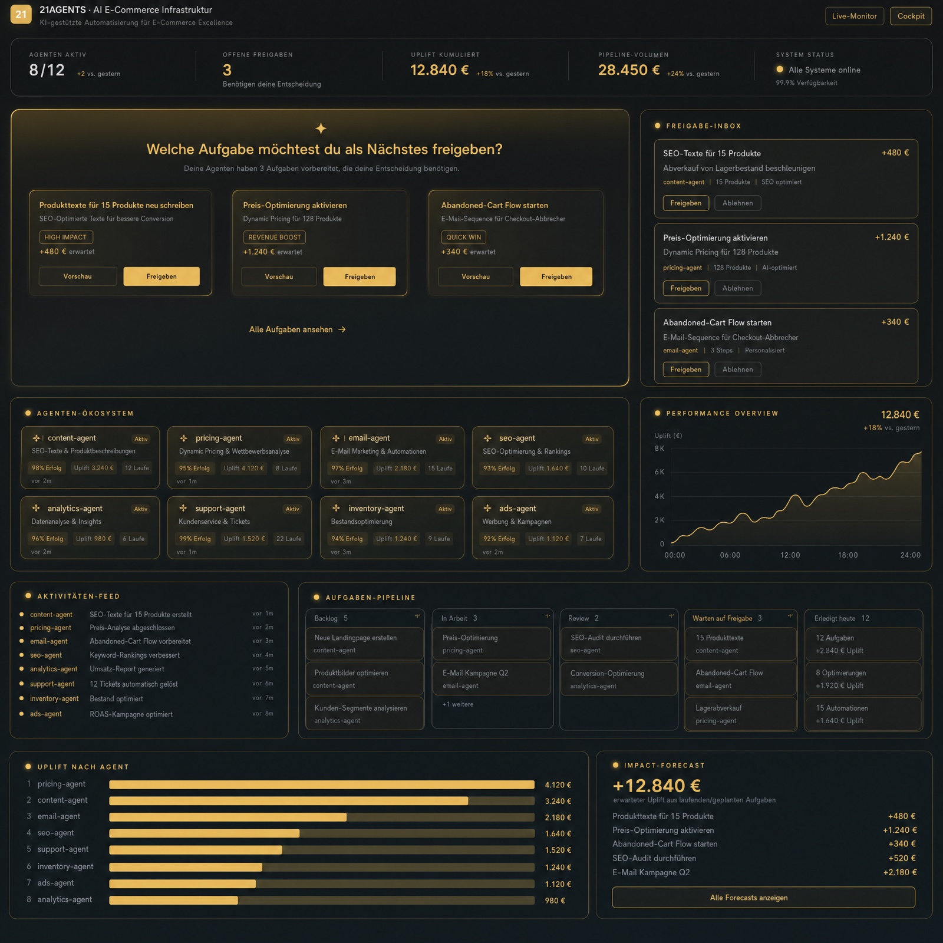Open the Neue Landingpage erstellen pipeline card
The height and width of the screenshot is (943, 943).
pos(365,644)
